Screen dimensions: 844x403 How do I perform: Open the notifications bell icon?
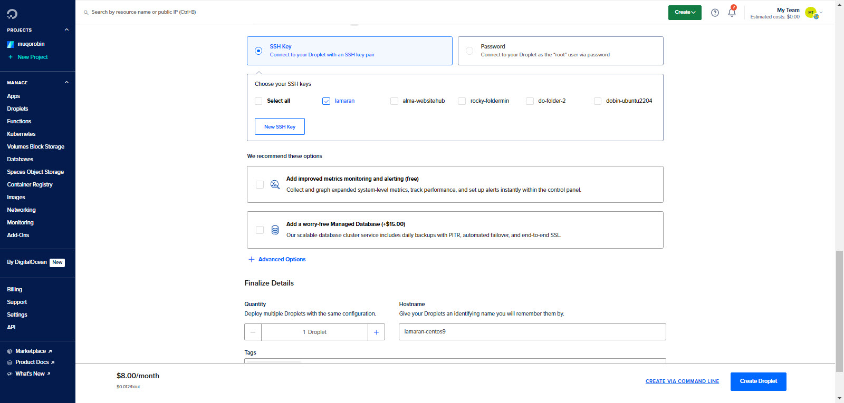coord(732,12)
